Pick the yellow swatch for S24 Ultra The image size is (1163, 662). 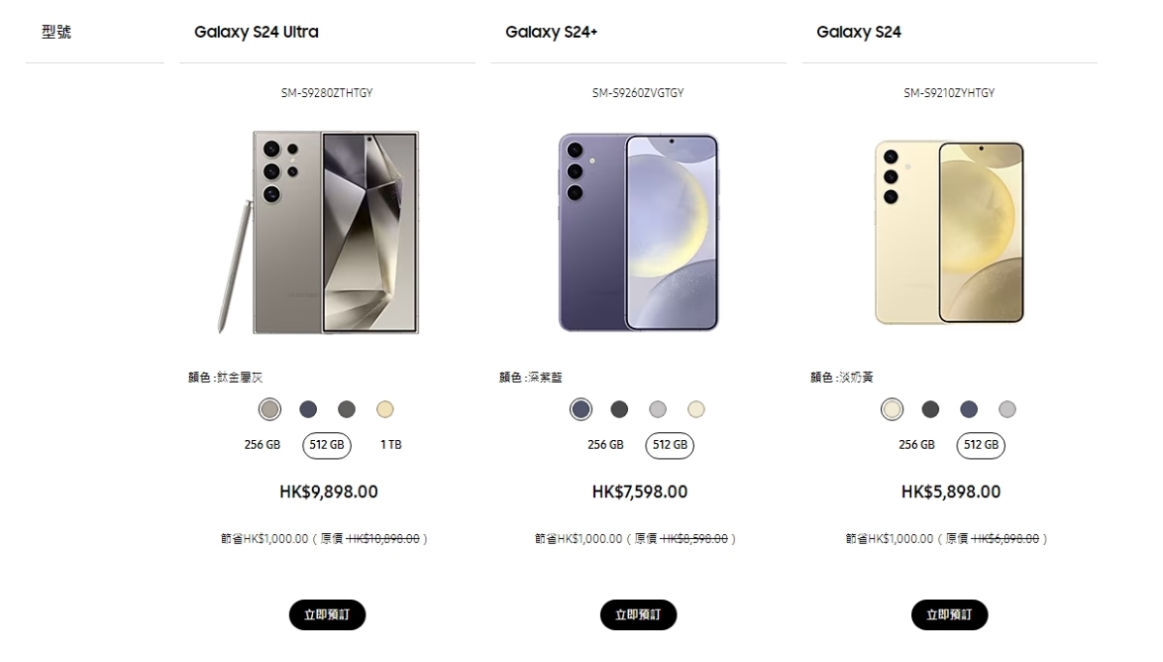point(386,409)
